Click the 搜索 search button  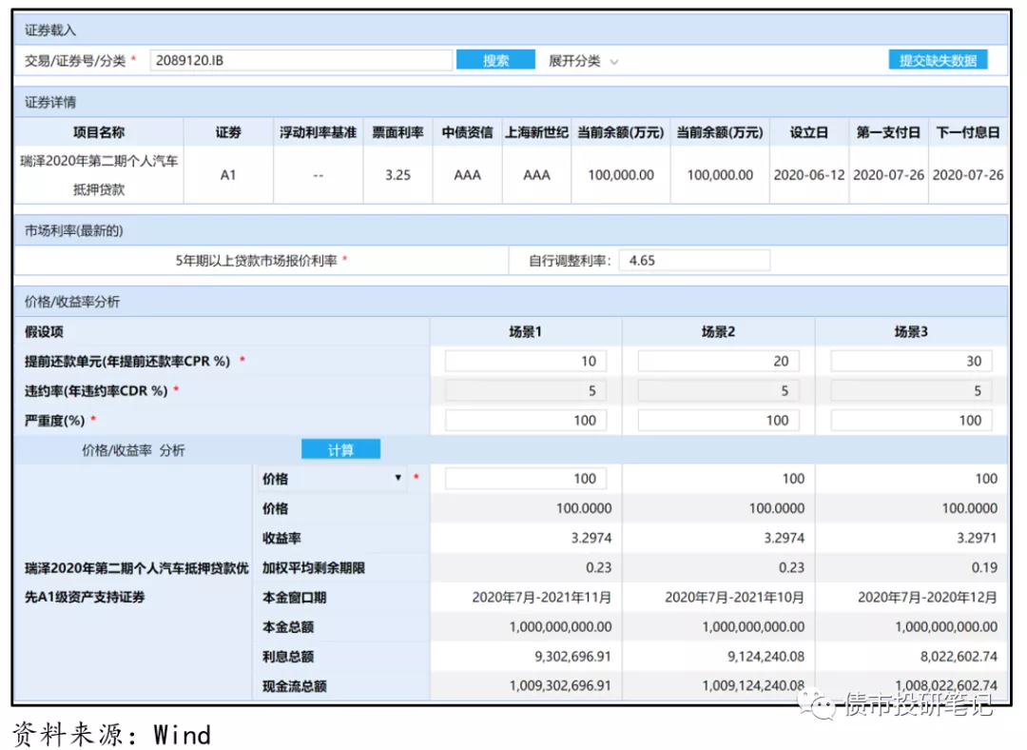click(495, 60)
